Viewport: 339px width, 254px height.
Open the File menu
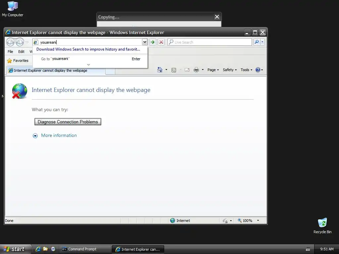pos(10,51)
